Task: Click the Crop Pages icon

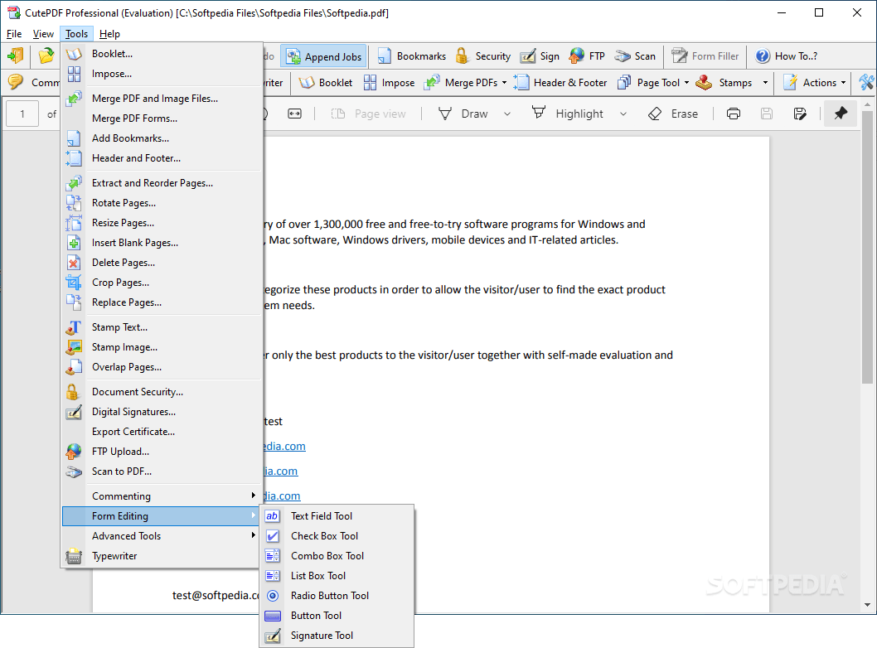Action: (74, 283)
